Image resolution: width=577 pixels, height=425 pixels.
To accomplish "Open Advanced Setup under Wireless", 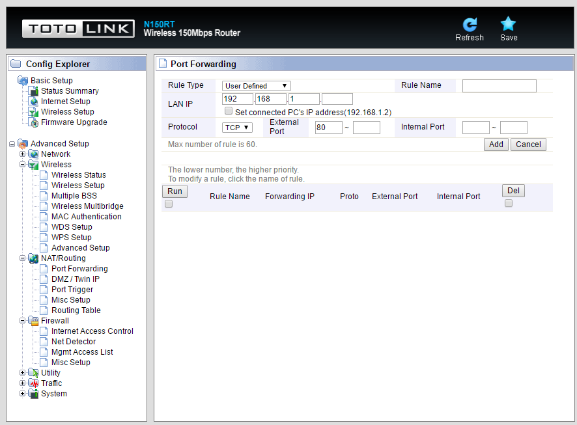I will pos(81,248).
